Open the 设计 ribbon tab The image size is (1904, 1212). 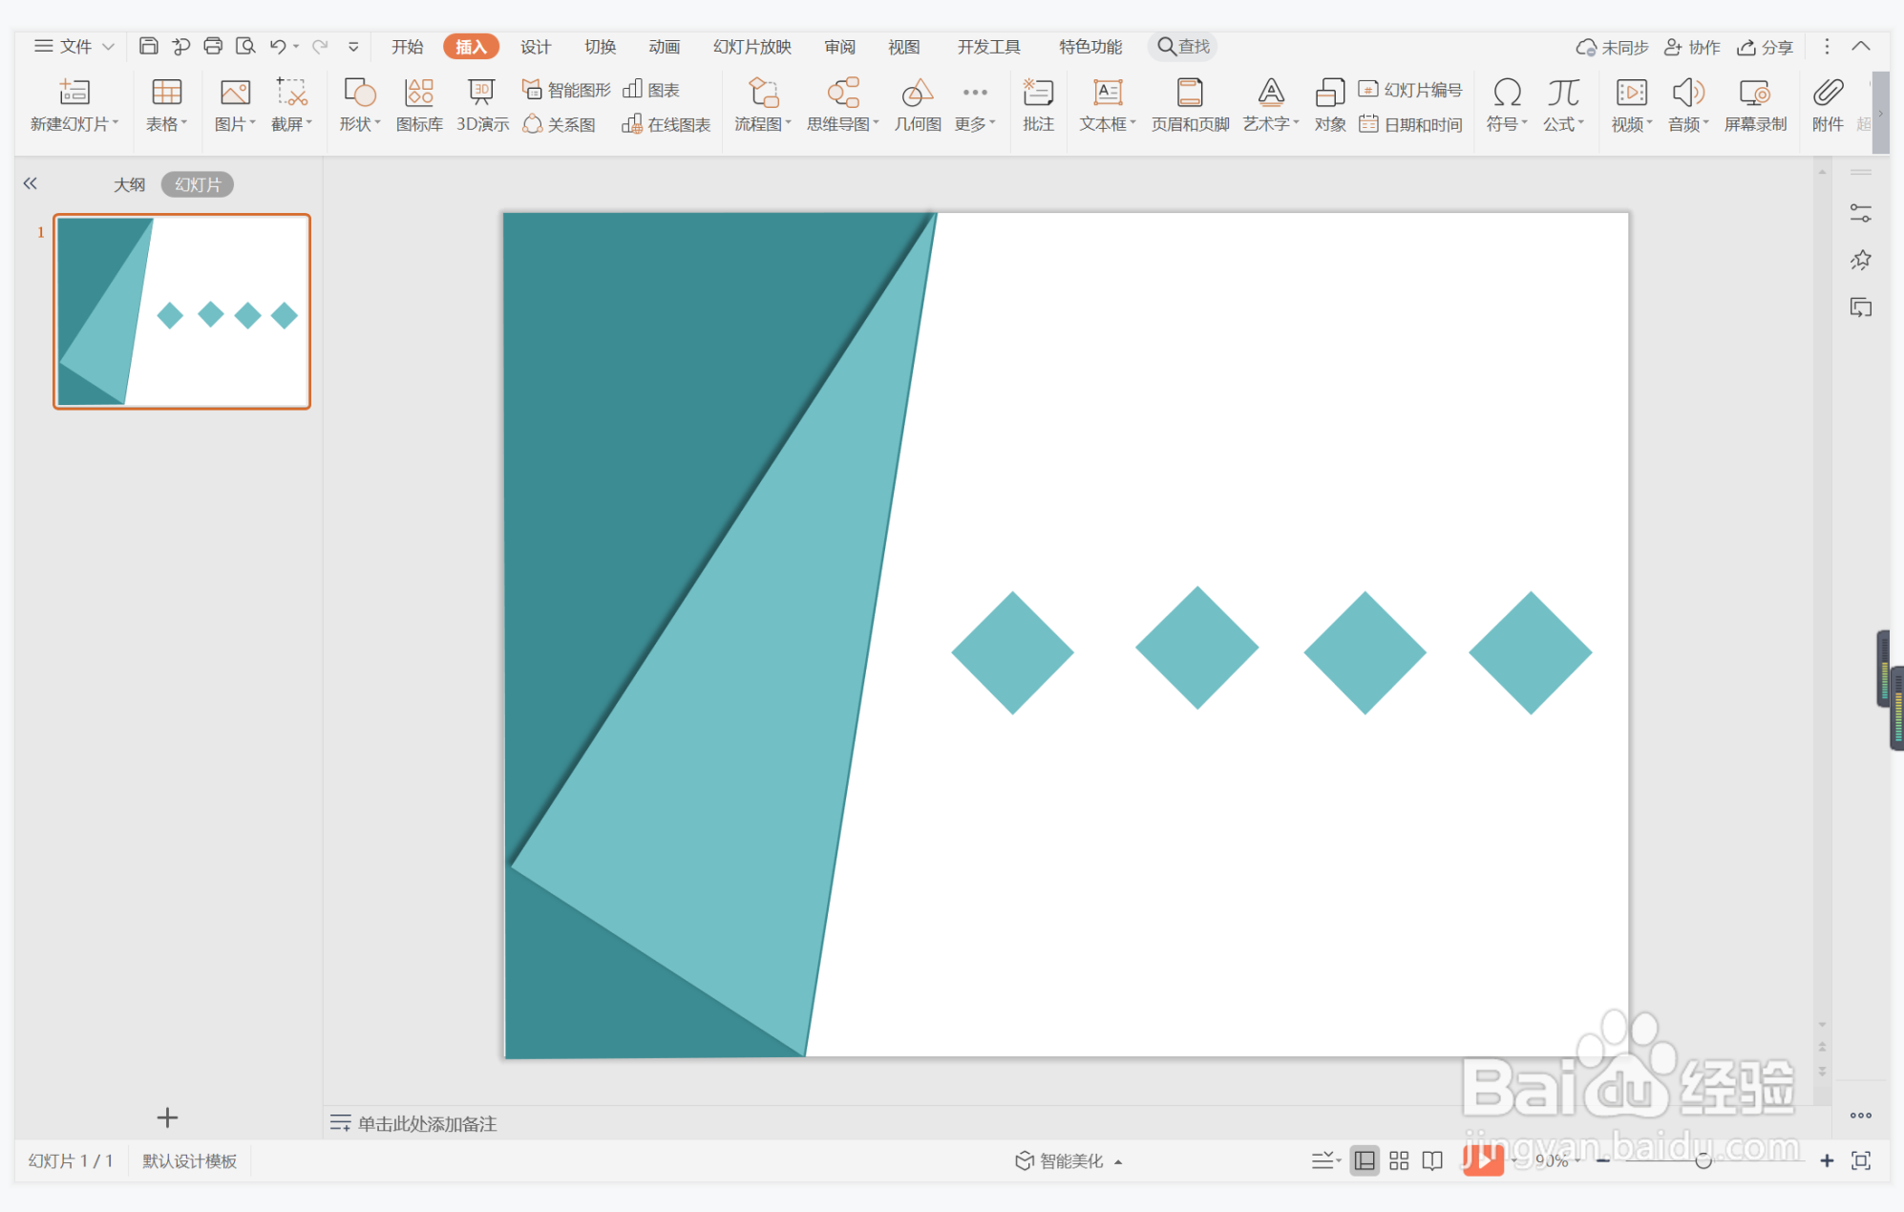click(535, 47)
